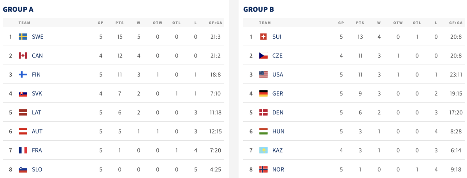Click the Canada flag icon
The width and height of the screenshot is (467, 178).
coord(23,55)
